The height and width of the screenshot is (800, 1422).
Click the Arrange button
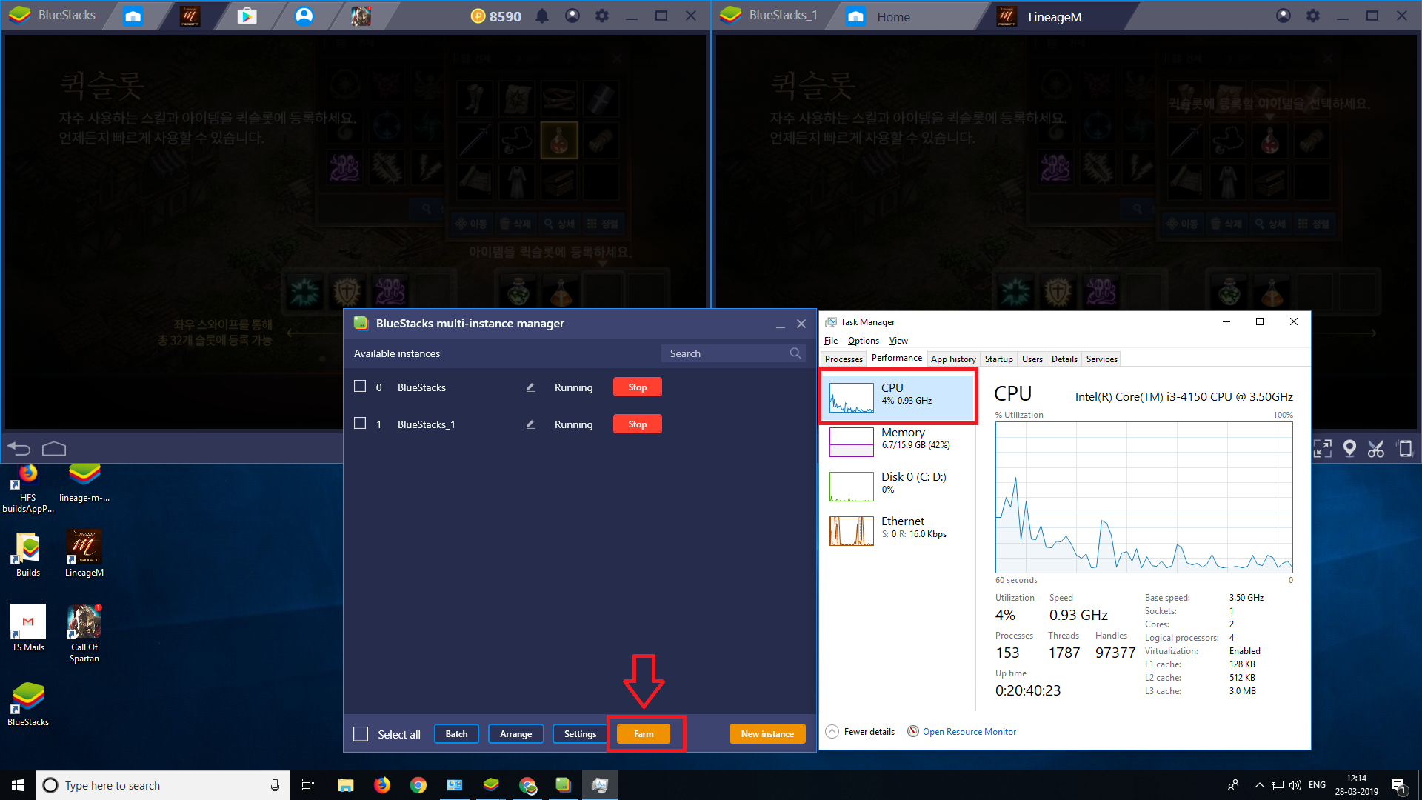tap(515, 734)
